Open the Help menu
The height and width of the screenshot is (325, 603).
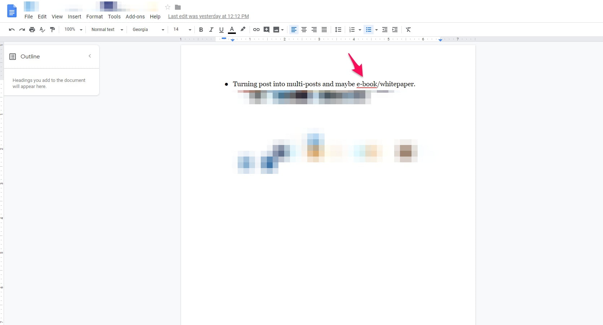pos(155,17)
